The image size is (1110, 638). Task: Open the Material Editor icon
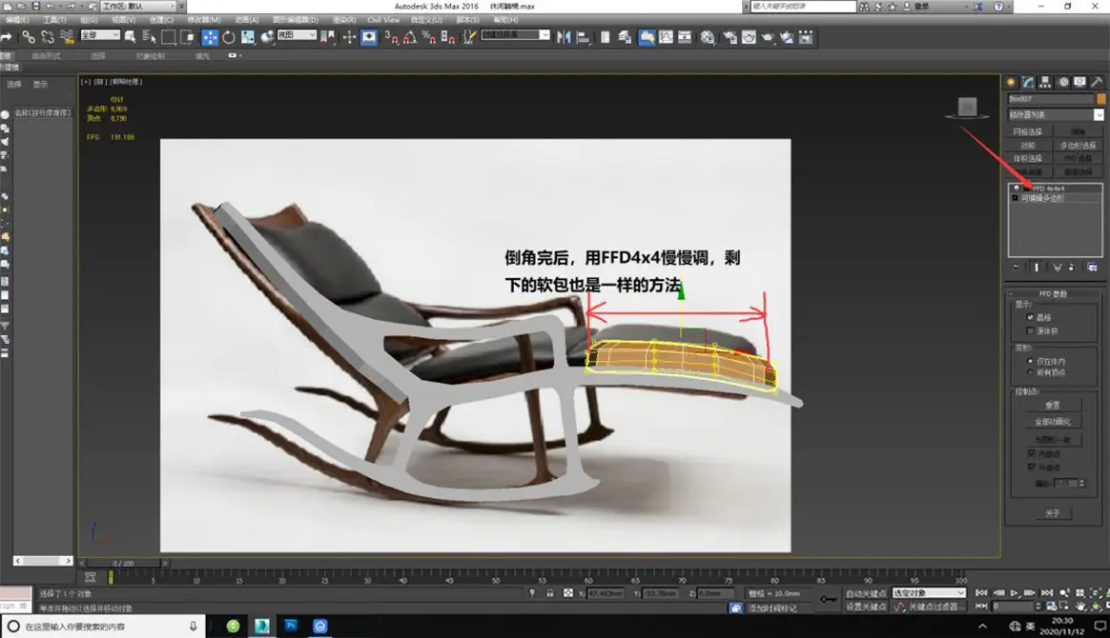tap(708, 37)
